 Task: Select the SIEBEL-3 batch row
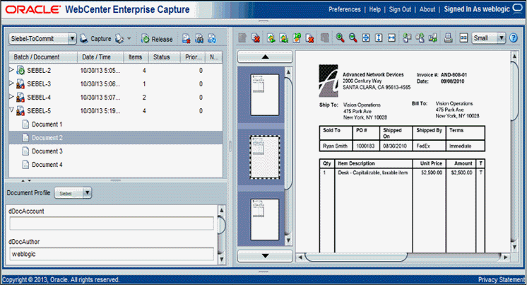point(116,83)
